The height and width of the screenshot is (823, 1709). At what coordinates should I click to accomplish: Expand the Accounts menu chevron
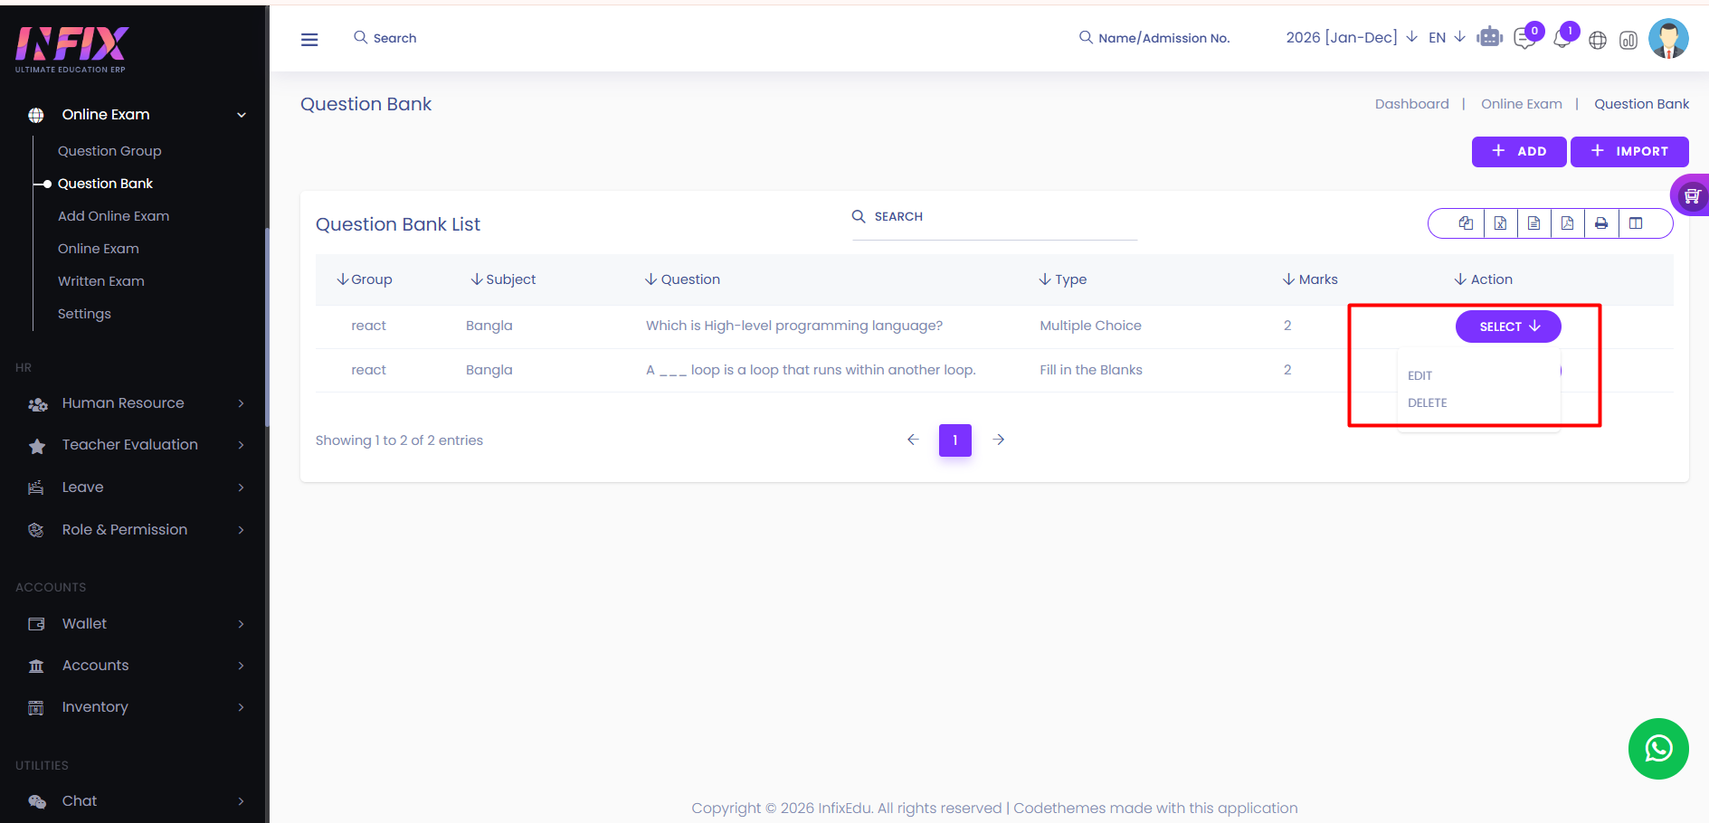click(242, 666)
